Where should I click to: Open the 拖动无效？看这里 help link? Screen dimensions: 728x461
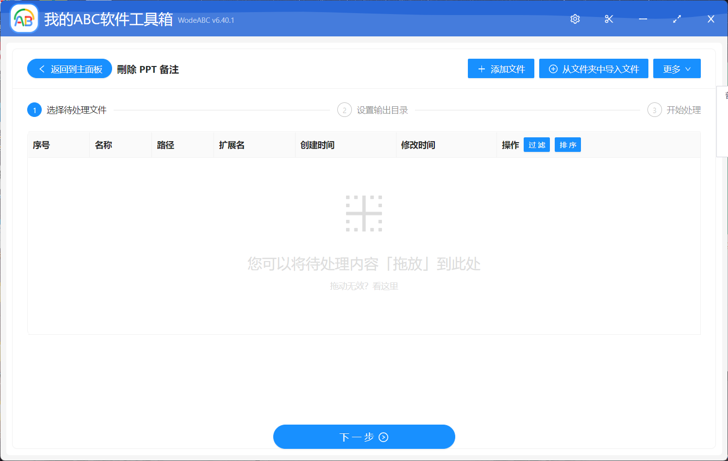pyautogui.click(x=364, y=286)
